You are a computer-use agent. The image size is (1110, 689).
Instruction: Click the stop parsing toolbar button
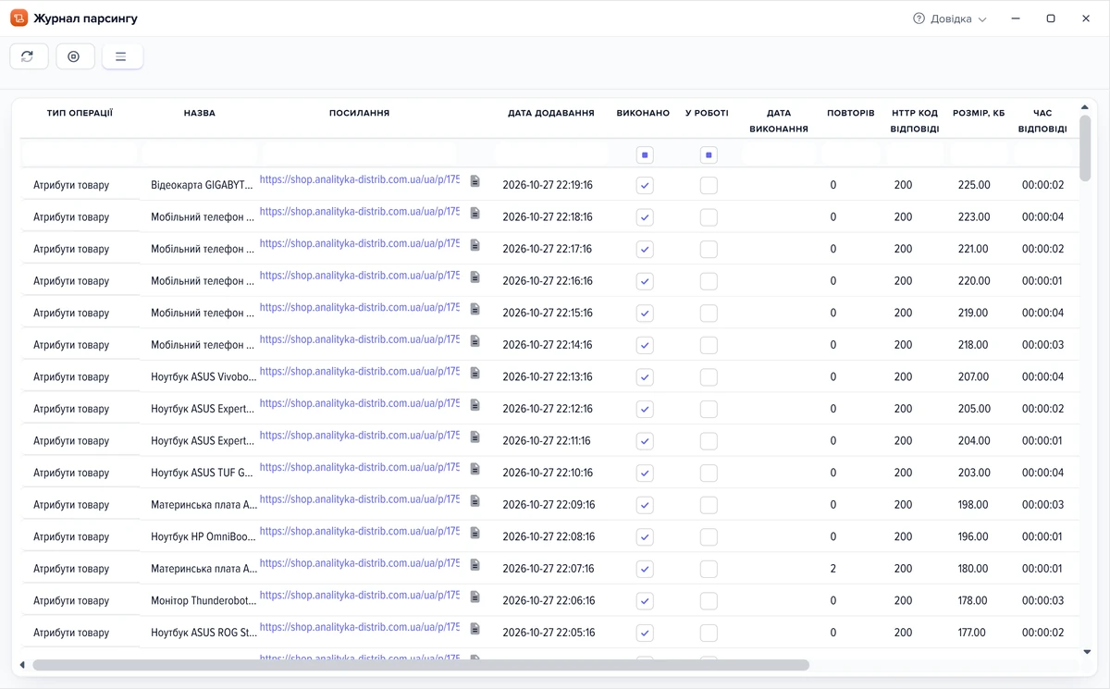tap(75, 56)
